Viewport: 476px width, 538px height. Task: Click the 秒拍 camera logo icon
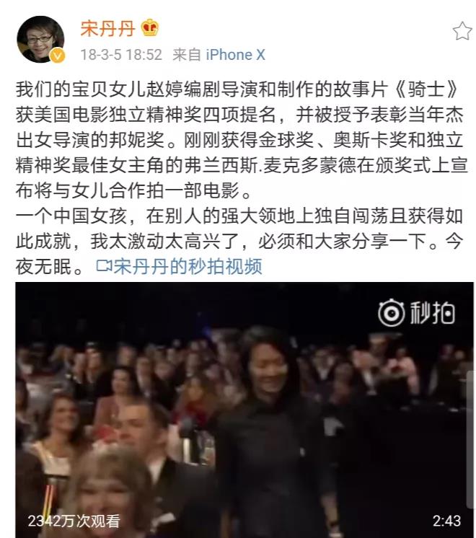point(391,312)
